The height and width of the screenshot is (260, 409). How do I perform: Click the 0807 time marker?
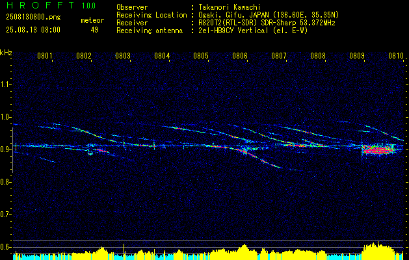click(279, 56)
